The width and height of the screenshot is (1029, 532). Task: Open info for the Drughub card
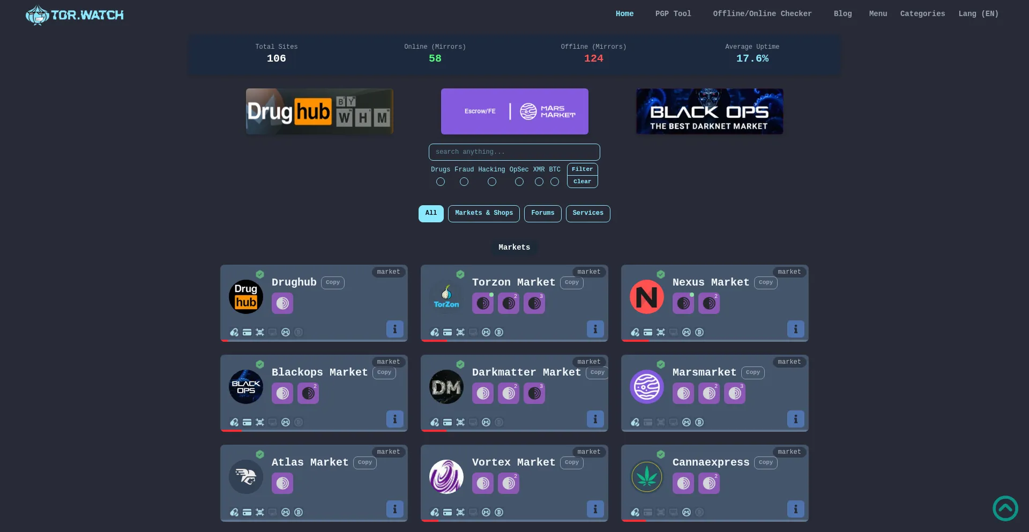[x=394, y=329]
